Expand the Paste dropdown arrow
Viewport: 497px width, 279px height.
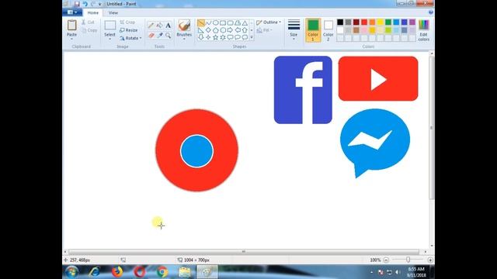(72, 39)
